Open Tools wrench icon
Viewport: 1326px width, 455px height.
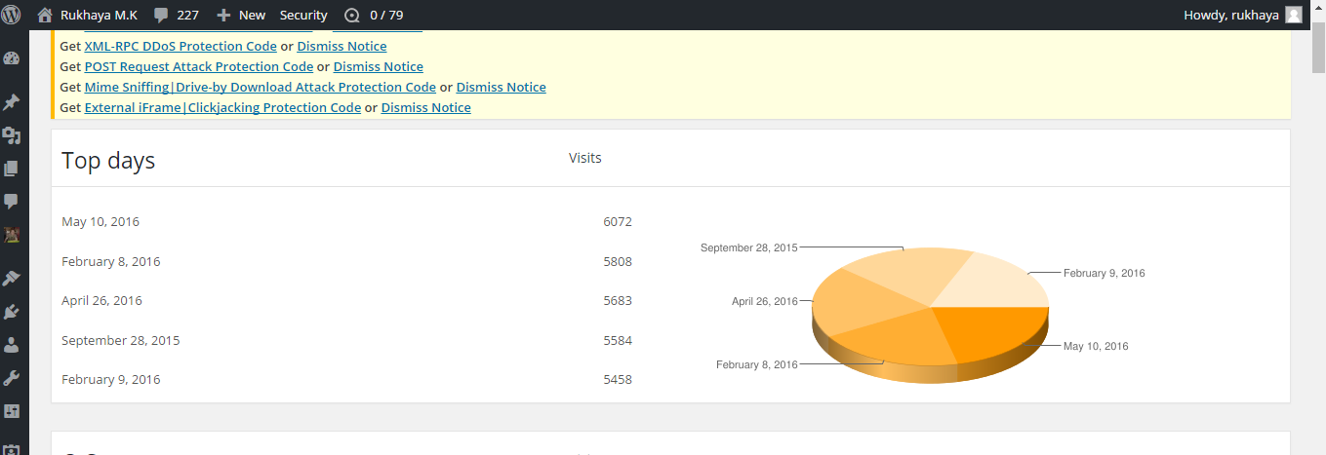[x=12, y=378]
